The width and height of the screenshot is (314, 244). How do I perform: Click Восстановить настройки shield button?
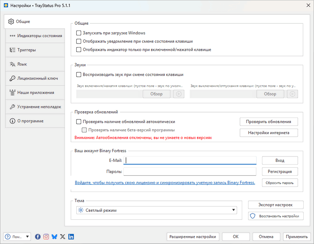(x=276, y=216)
